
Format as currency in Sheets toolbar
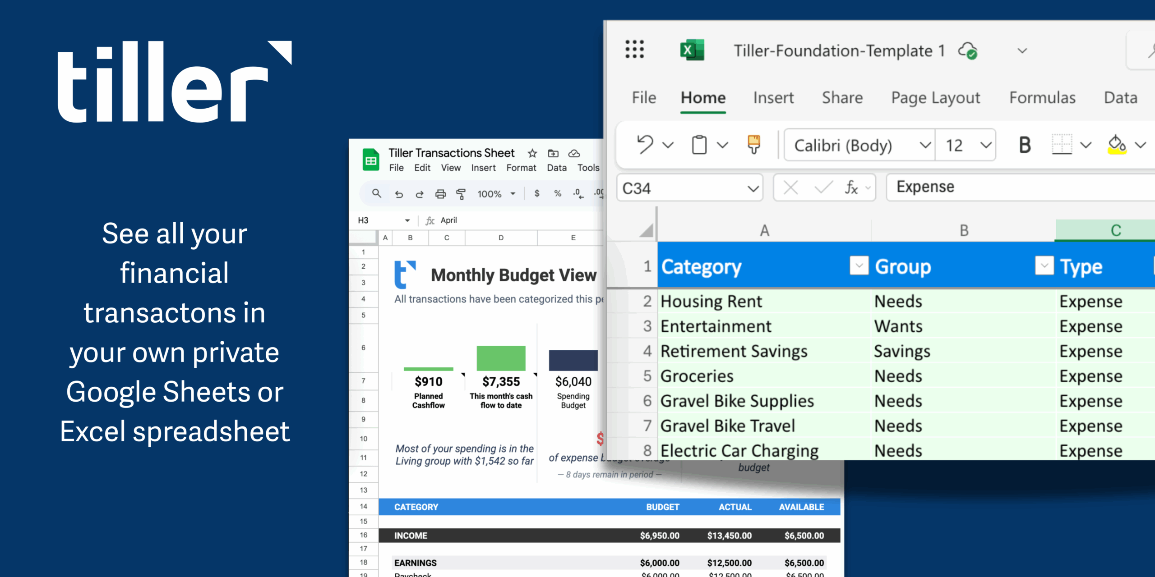537,193
